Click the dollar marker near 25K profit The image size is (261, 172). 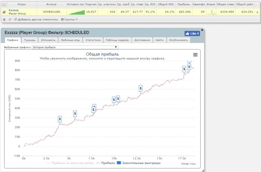[60, 119]
